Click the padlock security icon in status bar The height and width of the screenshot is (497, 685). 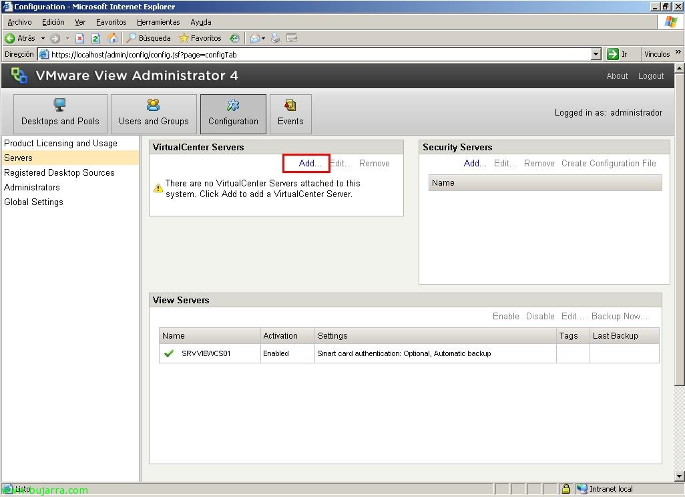click(x=565, y=489)
